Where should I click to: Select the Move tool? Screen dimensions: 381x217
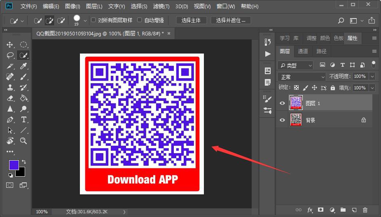coord(10,45)
